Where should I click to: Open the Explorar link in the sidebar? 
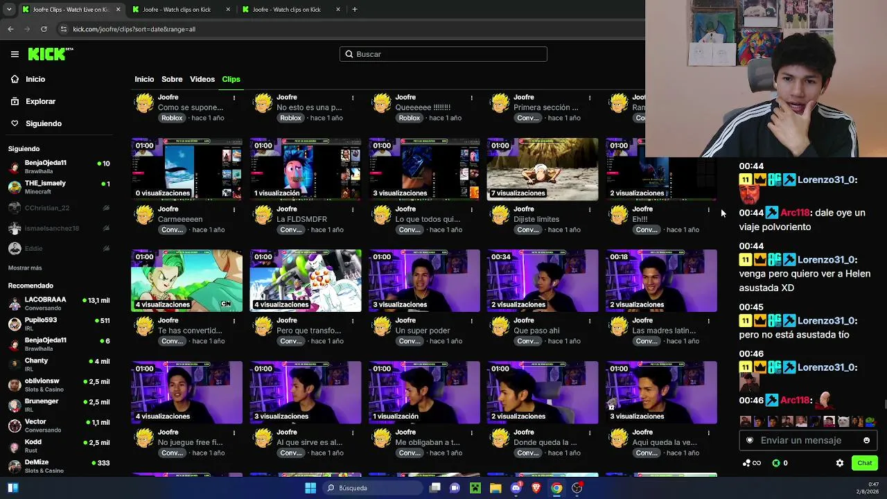pyautogui.click(x=40, y=101)
